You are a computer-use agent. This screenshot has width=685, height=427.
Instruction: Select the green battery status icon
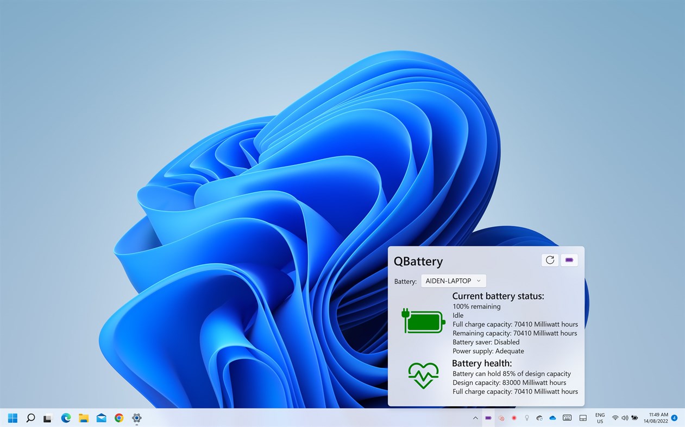pyautogui.click(x=424, y=321)
